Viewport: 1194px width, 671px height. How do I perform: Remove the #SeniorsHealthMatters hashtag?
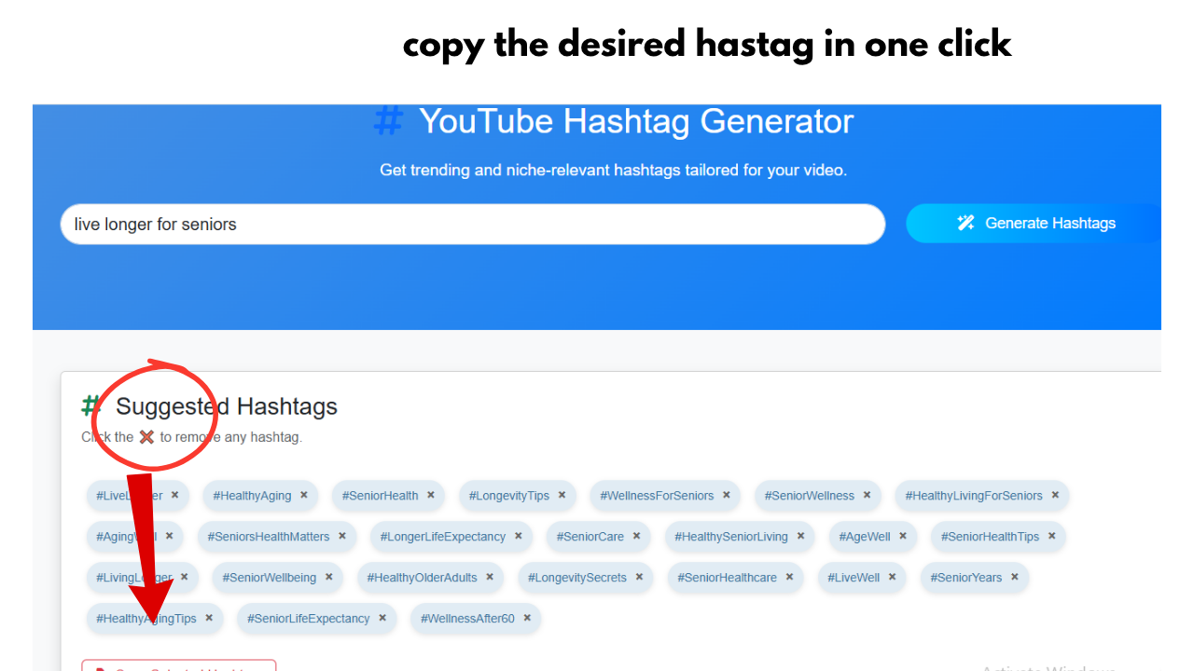pos(342,537)
